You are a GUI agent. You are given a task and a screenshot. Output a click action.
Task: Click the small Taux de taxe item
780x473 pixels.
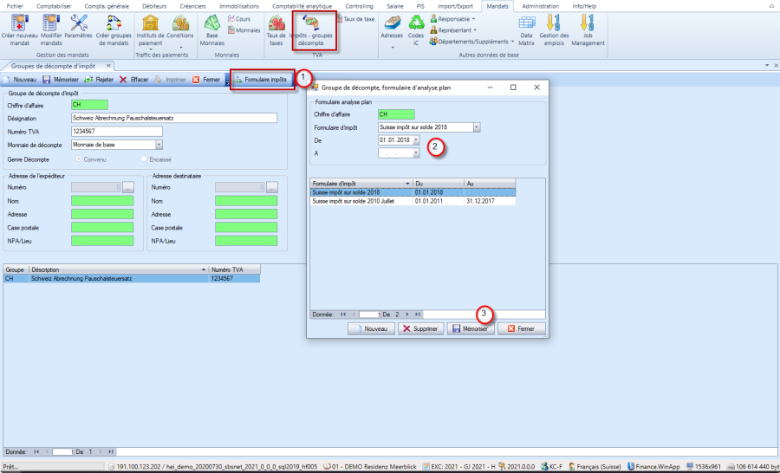[355, 19]
